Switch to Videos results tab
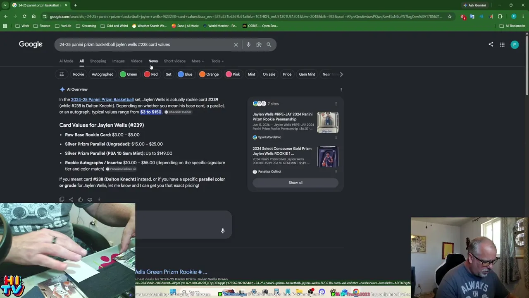This screenshot has width=529, height=298. pos(136,61)
